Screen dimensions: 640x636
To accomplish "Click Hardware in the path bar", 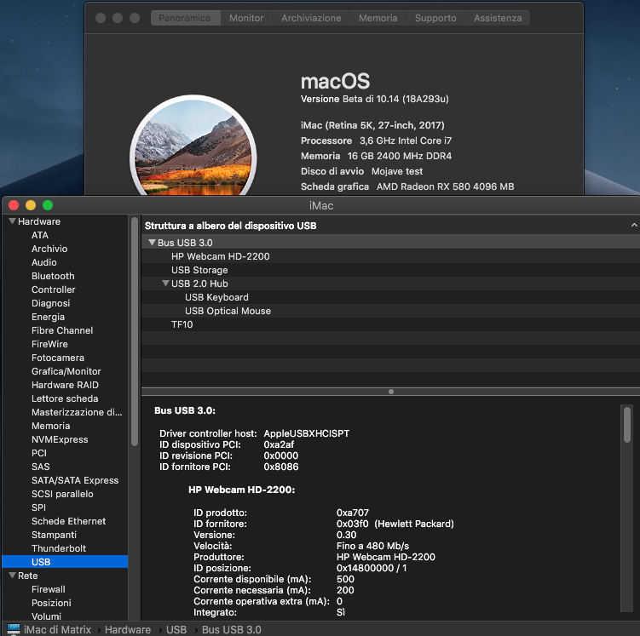I will tap(128, 629).
